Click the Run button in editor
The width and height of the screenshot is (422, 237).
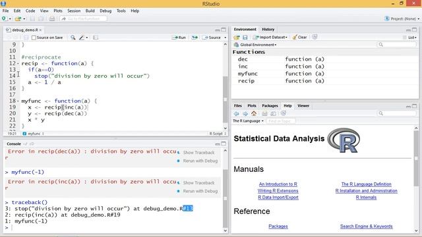coord(179,38)
